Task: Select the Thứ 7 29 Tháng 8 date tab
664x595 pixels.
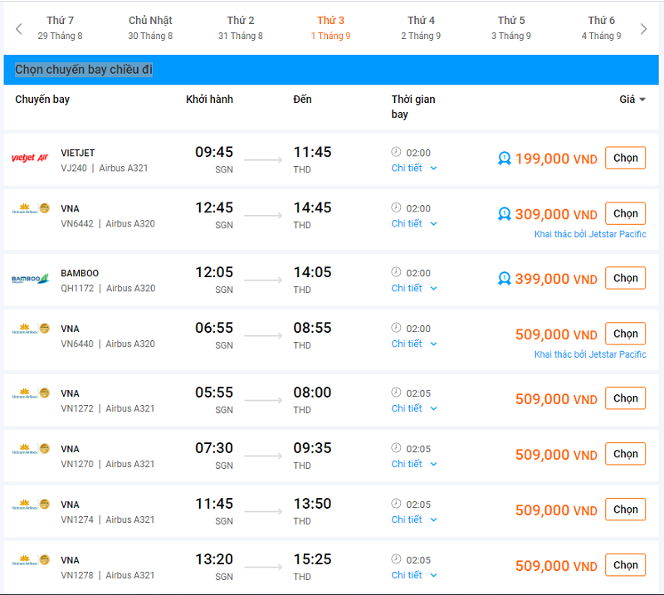Action: (60, 28)
